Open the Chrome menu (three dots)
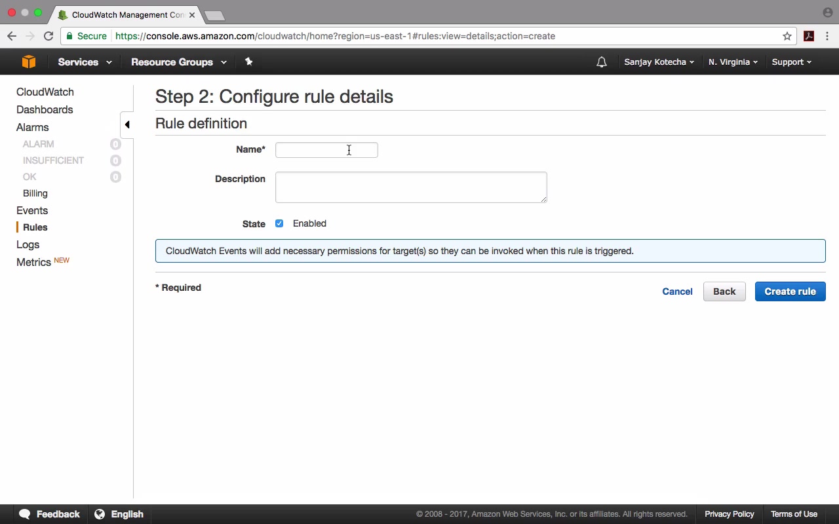 click(827, 36)
